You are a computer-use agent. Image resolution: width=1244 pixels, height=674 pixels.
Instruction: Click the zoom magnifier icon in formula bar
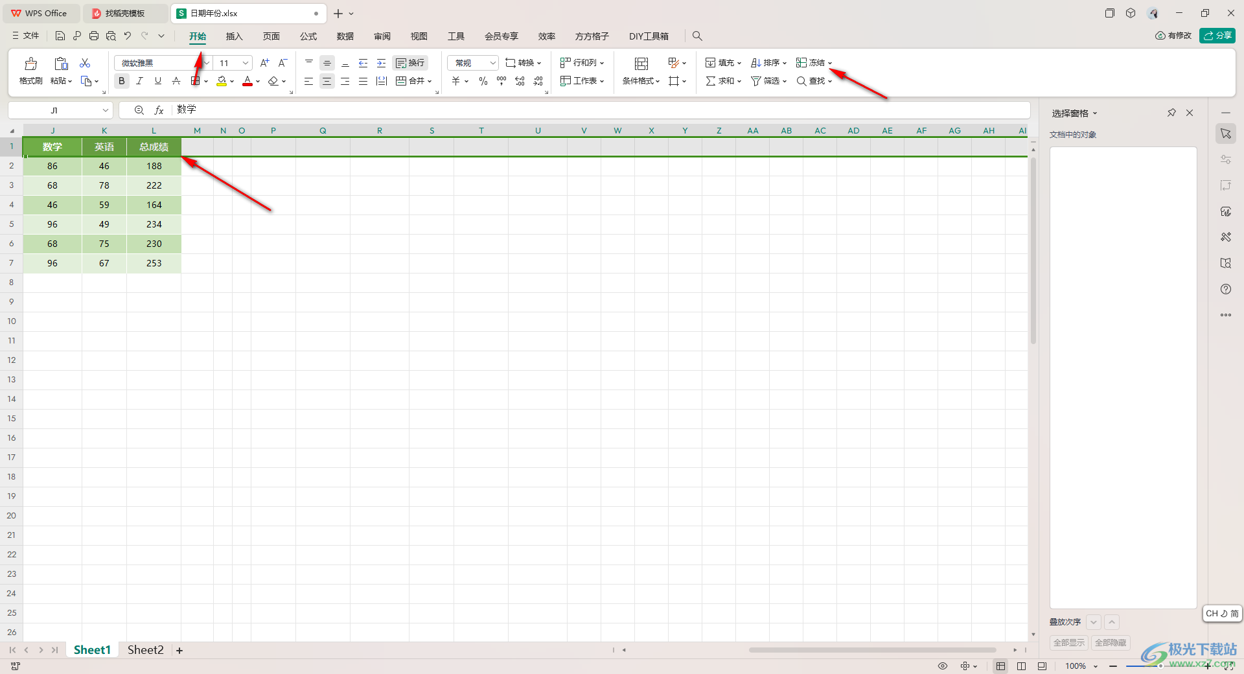pyautogui.click(x=139, y=110)
